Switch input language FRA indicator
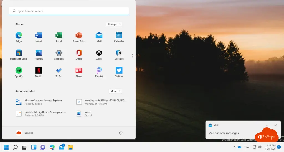 pos(247,147)
